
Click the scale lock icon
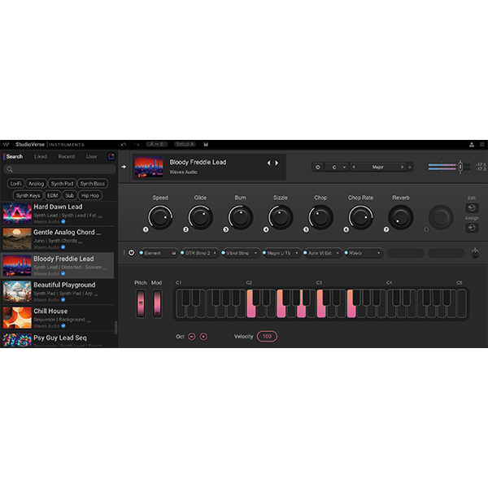[410, 167]
